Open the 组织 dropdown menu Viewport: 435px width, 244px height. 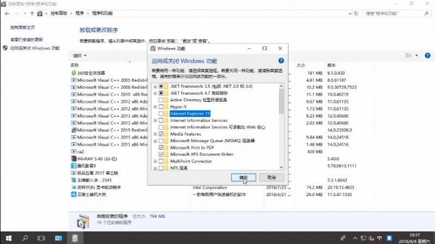pos(79,56)
